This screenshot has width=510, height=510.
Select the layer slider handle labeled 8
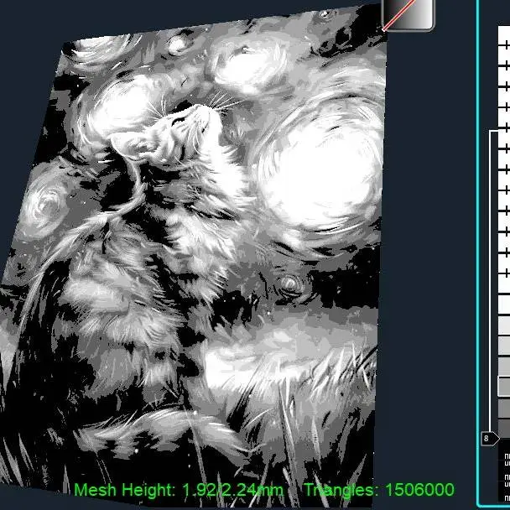(490, 439)
